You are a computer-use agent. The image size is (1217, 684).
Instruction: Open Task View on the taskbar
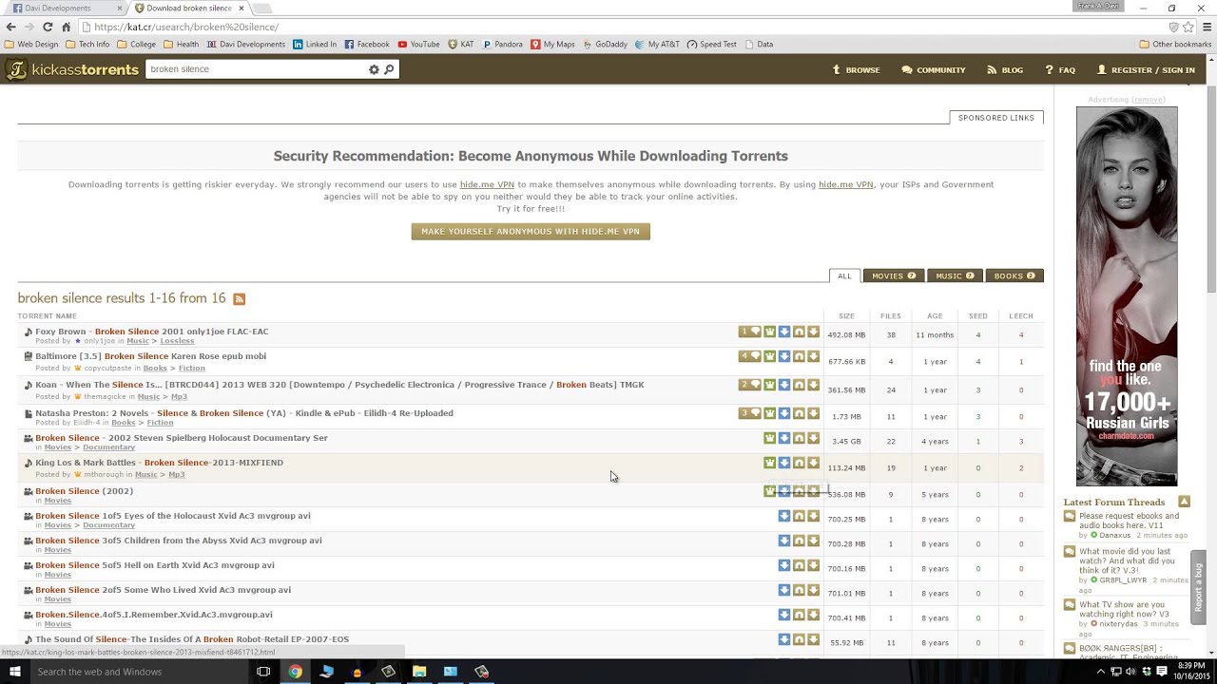(x=263, y=672)
